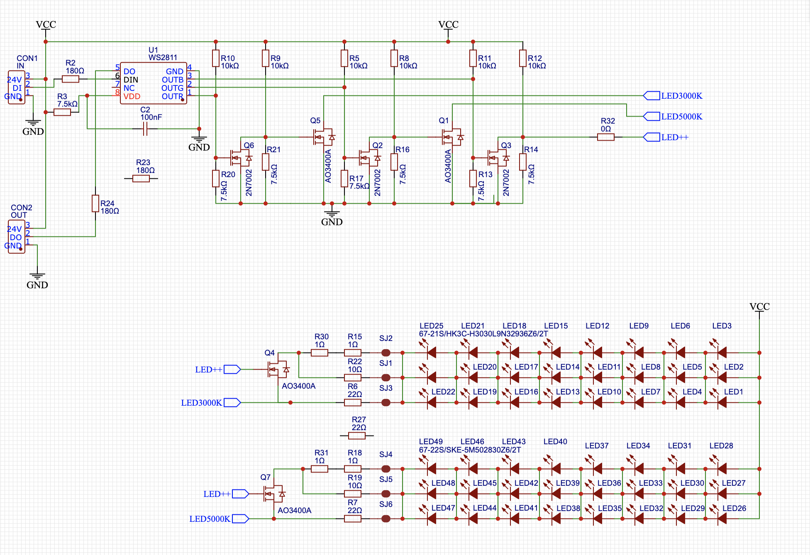Click the CON1 IN connector symbol
The image size is (810, 555).
point(17,88)
